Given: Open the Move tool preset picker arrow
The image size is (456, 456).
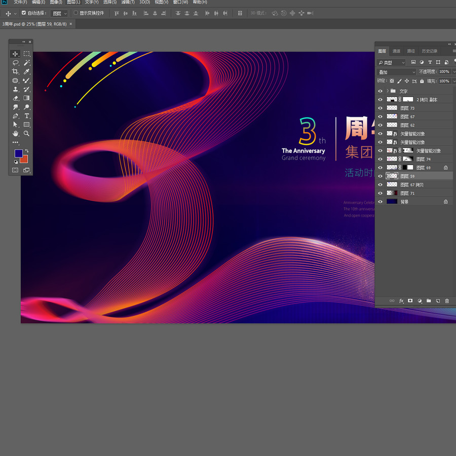Looking at the screenshot, I should coord(15,14).
